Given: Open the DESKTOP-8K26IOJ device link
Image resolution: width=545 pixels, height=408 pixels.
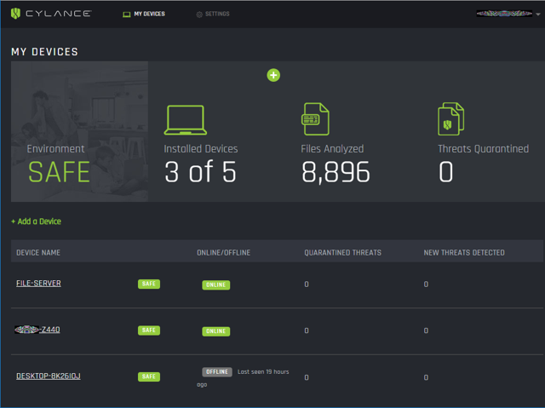Looking at the screenshot, I should click(x=49, y=376).
